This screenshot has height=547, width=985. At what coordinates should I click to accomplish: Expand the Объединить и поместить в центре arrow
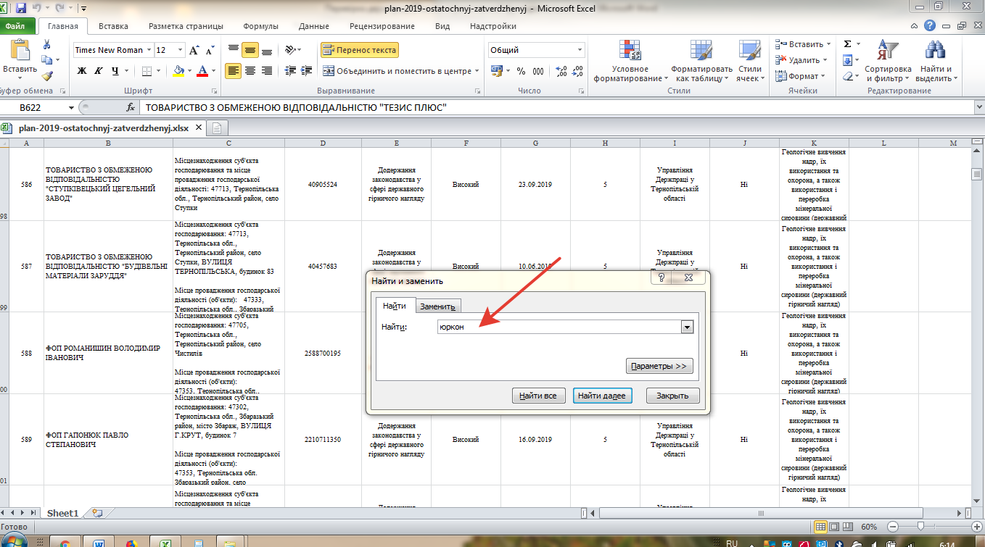(477, 71)
